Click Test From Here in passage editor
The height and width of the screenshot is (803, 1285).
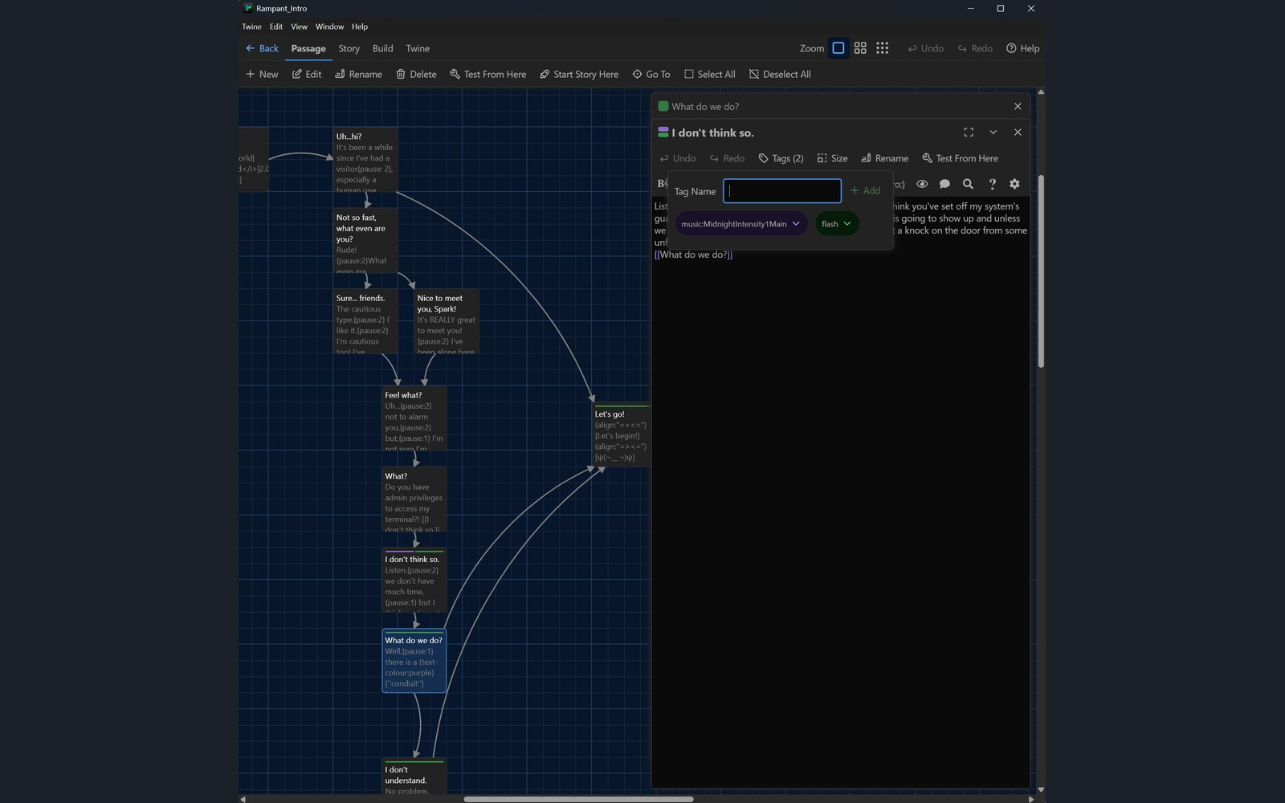click(x=960, y=158)
